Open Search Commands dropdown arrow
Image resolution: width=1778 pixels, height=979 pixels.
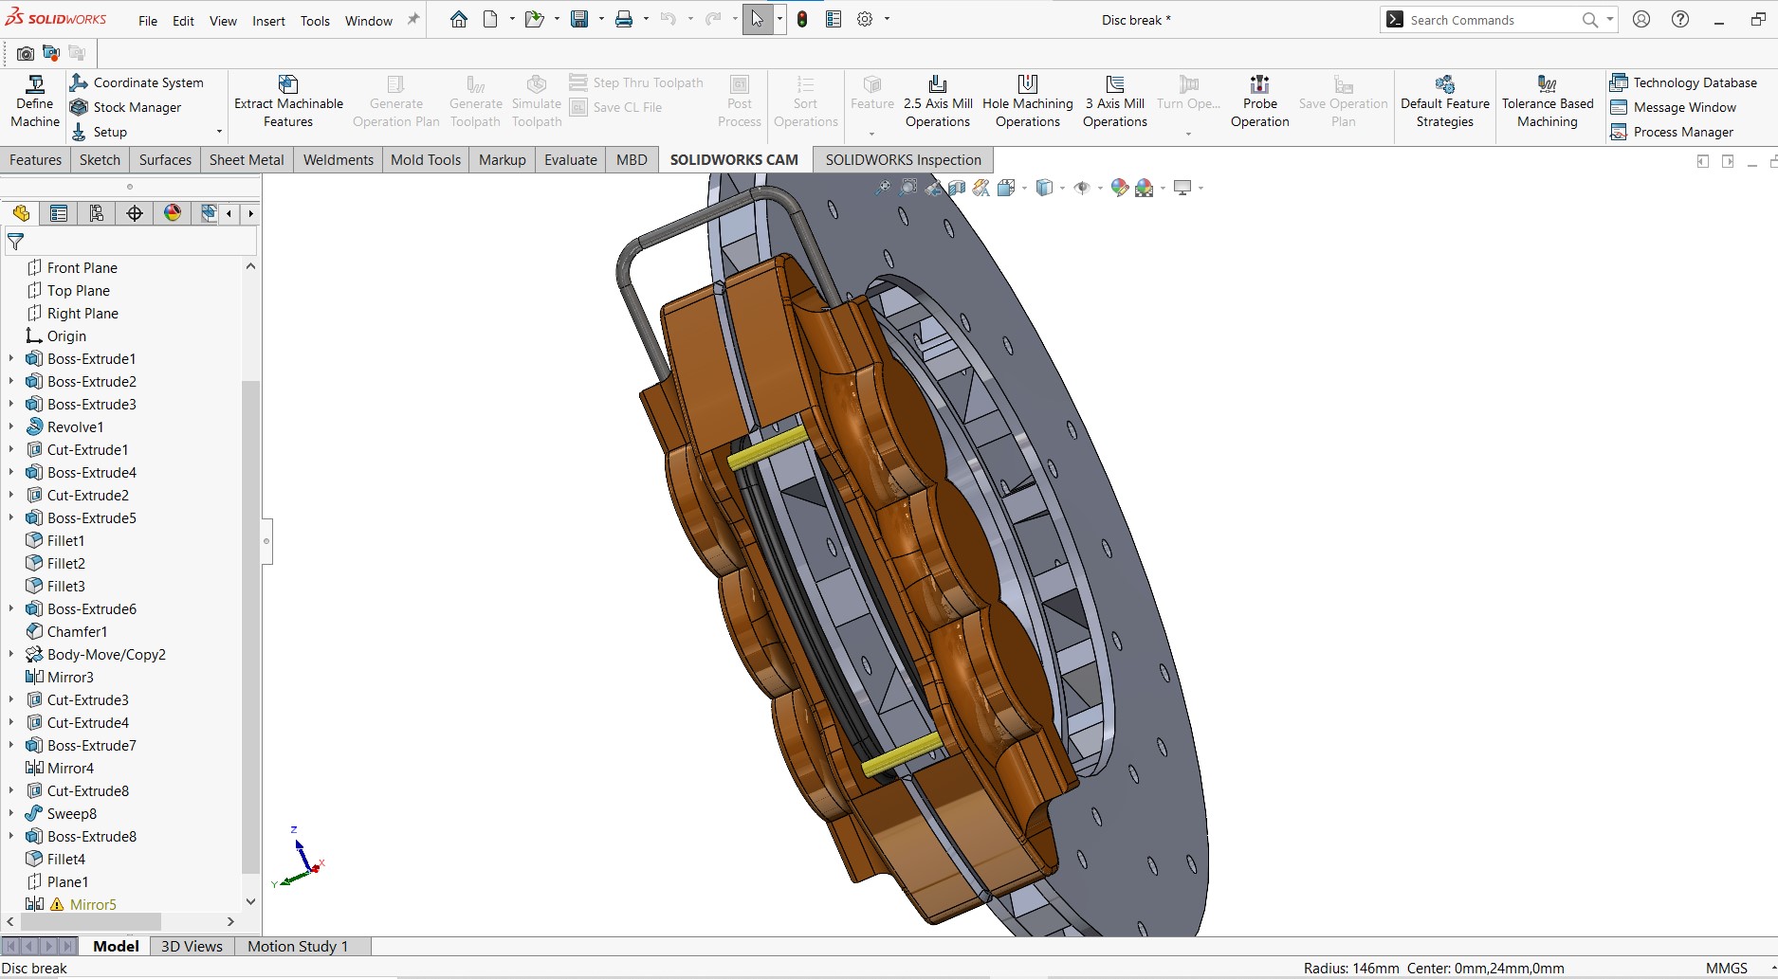coord(1609,19)
